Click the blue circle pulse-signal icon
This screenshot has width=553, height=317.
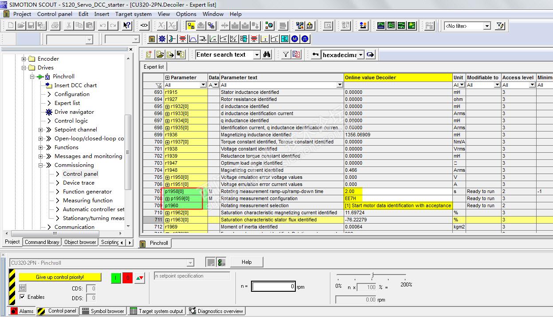click(305, 39)
